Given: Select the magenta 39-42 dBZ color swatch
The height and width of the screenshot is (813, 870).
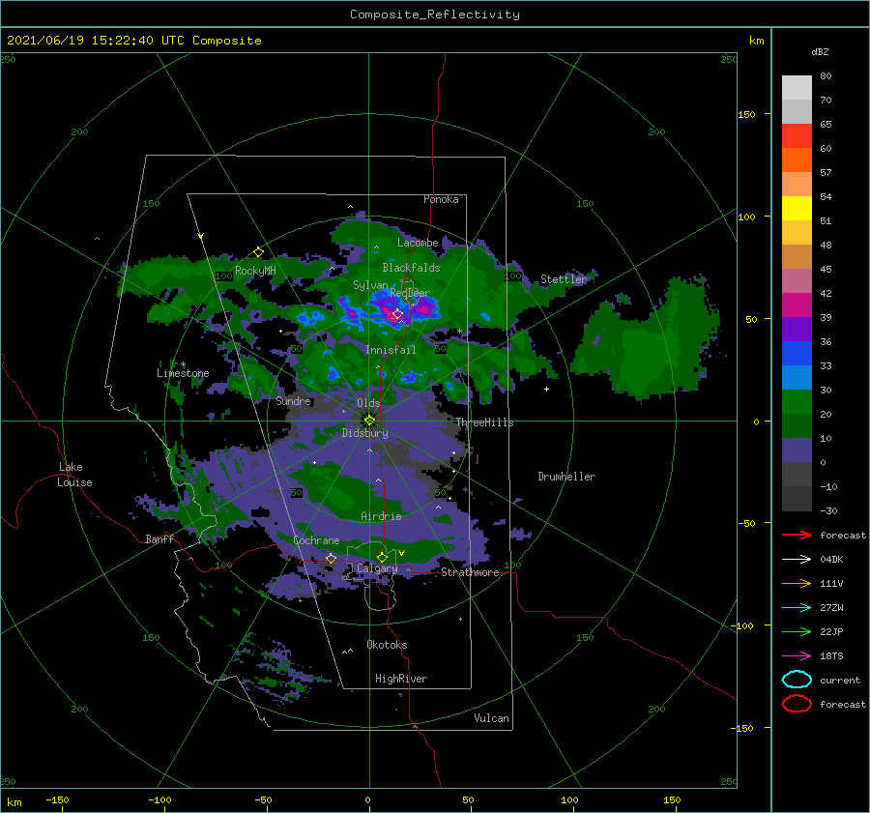Looking at the screenshot, I should (x=797, y=305).
